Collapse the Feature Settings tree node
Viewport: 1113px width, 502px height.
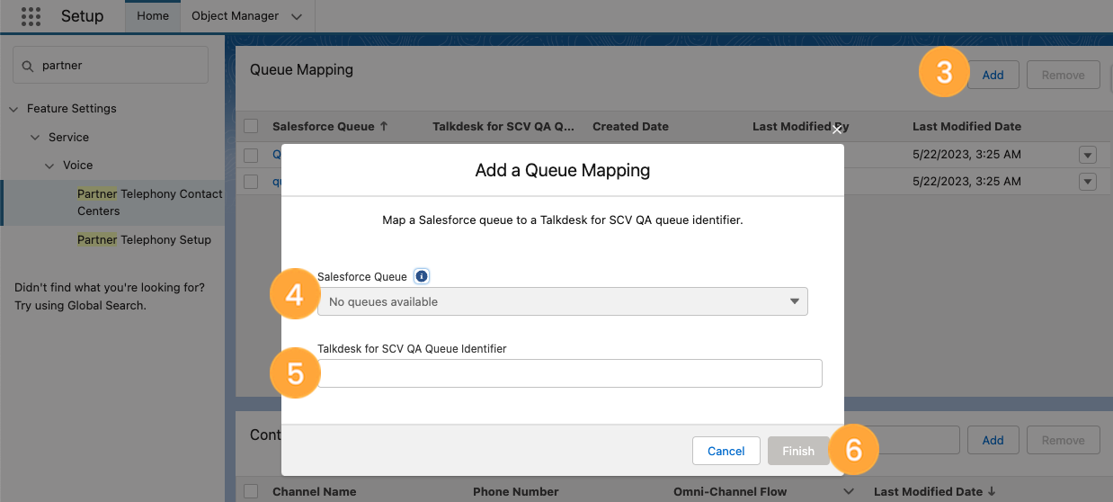point(13,109)
